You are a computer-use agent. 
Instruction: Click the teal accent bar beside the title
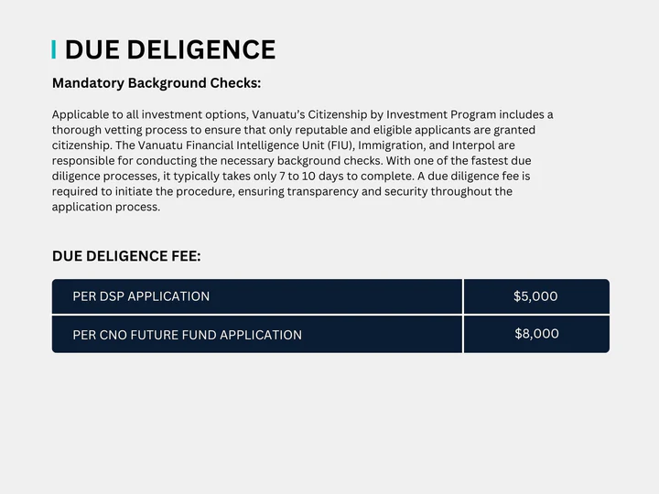[x=54, y=49]
